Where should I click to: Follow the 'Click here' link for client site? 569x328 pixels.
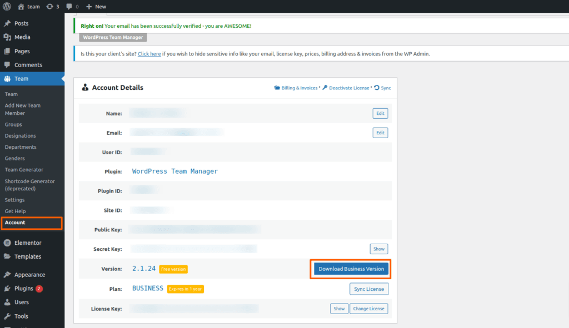pyautogui.click(x=149, y=54)
